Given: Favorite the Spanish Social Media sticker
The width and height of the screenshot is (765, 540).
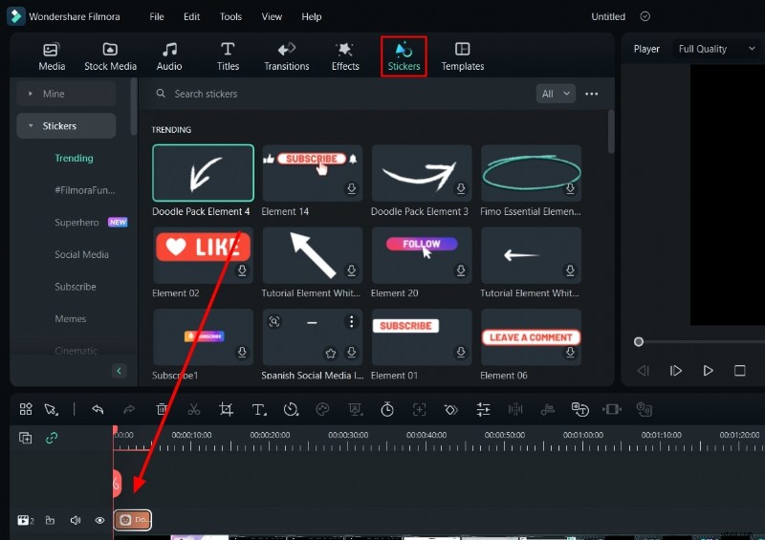Looking at the screenshot, I should coord(330,353).
